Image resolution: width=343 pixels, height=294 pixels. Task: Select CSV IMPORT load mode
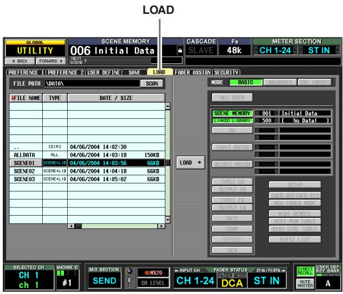(315, 82)
